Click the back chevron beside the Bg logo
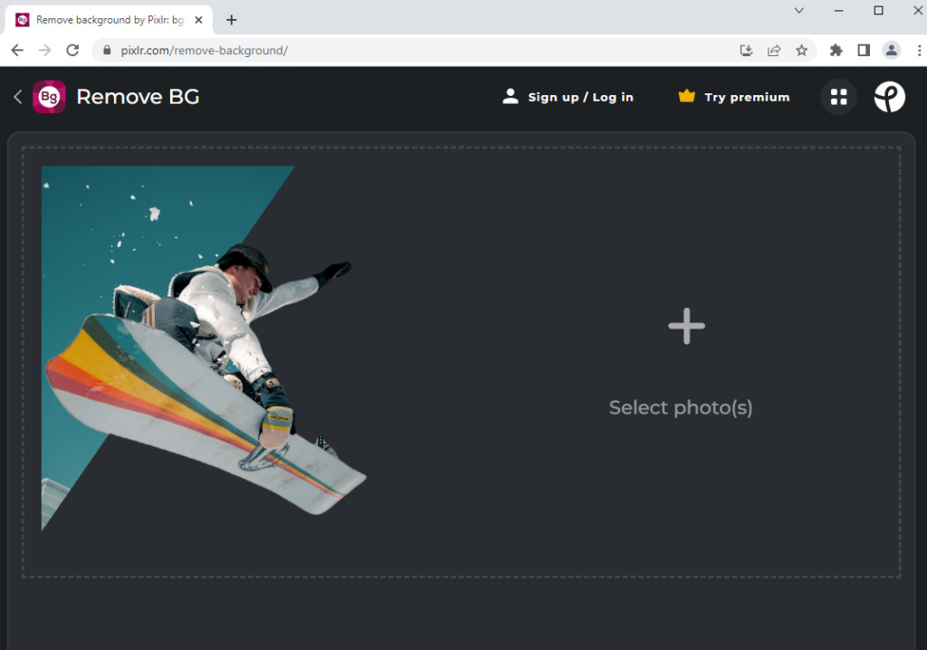The image size is (927, 650). coord(17,97)
